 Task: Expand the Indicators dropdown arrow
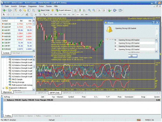point(111,10)
